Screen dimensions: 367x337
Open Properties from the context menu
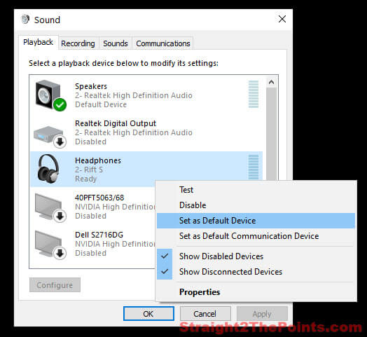[256, 292]
